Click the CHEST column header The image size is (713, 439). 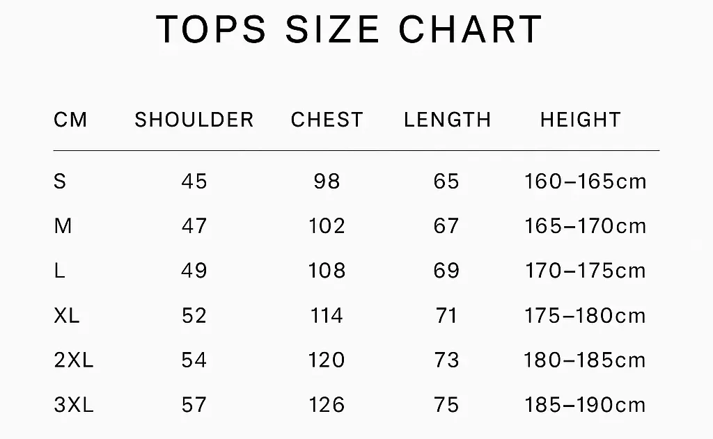327,120
